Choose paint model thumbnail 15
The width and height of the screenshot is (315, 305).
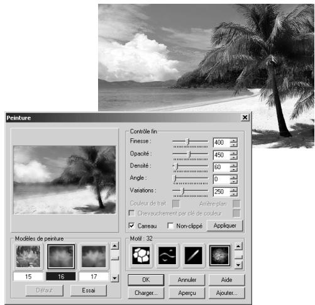point(28,257)
